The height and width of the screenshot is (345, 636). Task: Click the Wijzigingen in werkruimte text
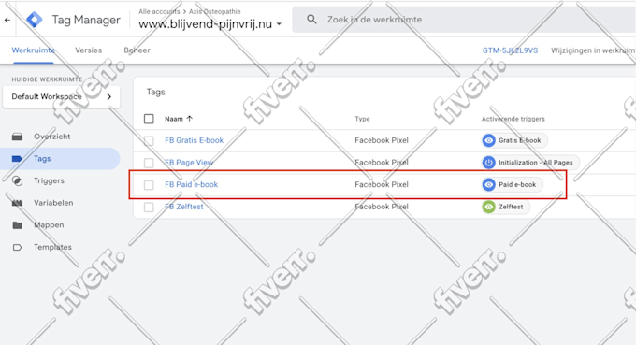point(593,50)
